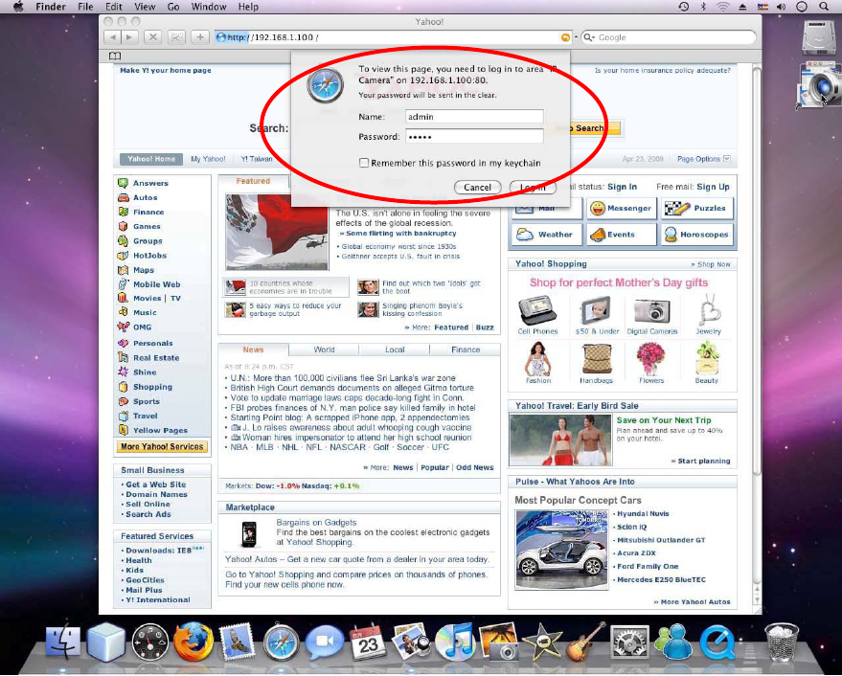Open GarageBand guitar icon in Dock

pos(586,642)
